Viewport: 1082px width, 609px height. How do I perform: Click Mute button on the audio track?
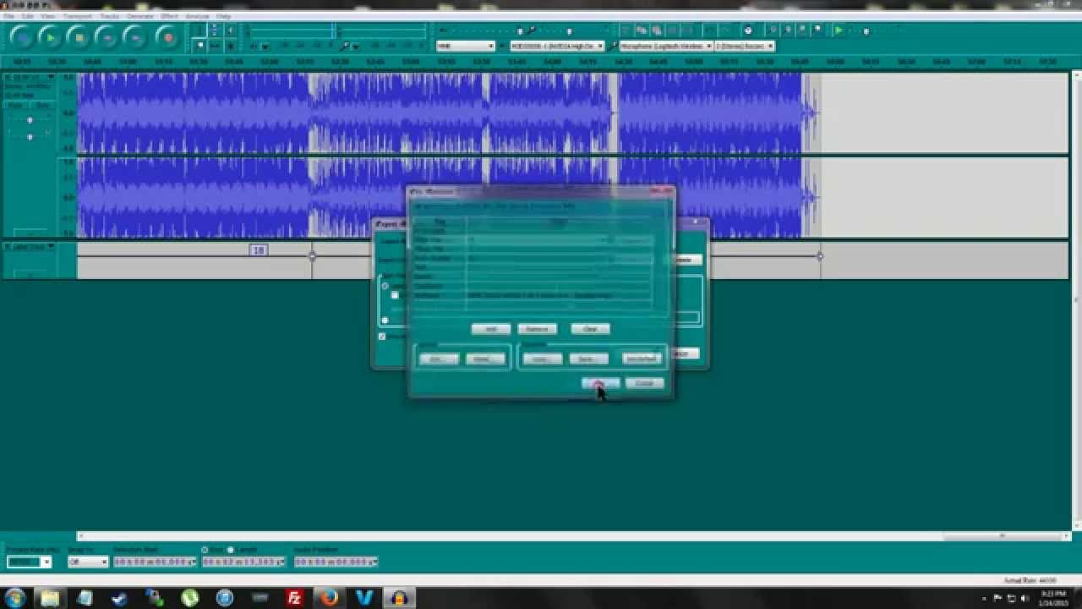pyautogui.click(x=16, y=106)
